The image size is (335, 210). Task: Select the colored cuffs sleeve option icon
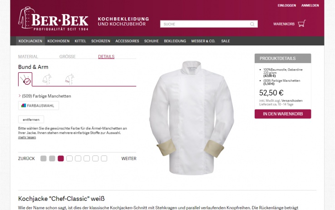click(x=25, y=80)
